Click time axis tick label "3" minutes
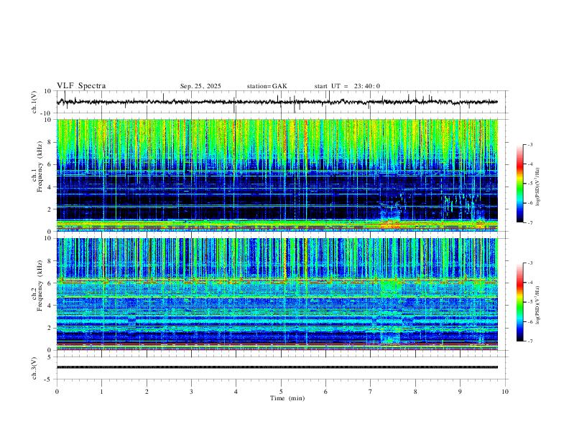The image size is (569, 439). pos(191,392)
